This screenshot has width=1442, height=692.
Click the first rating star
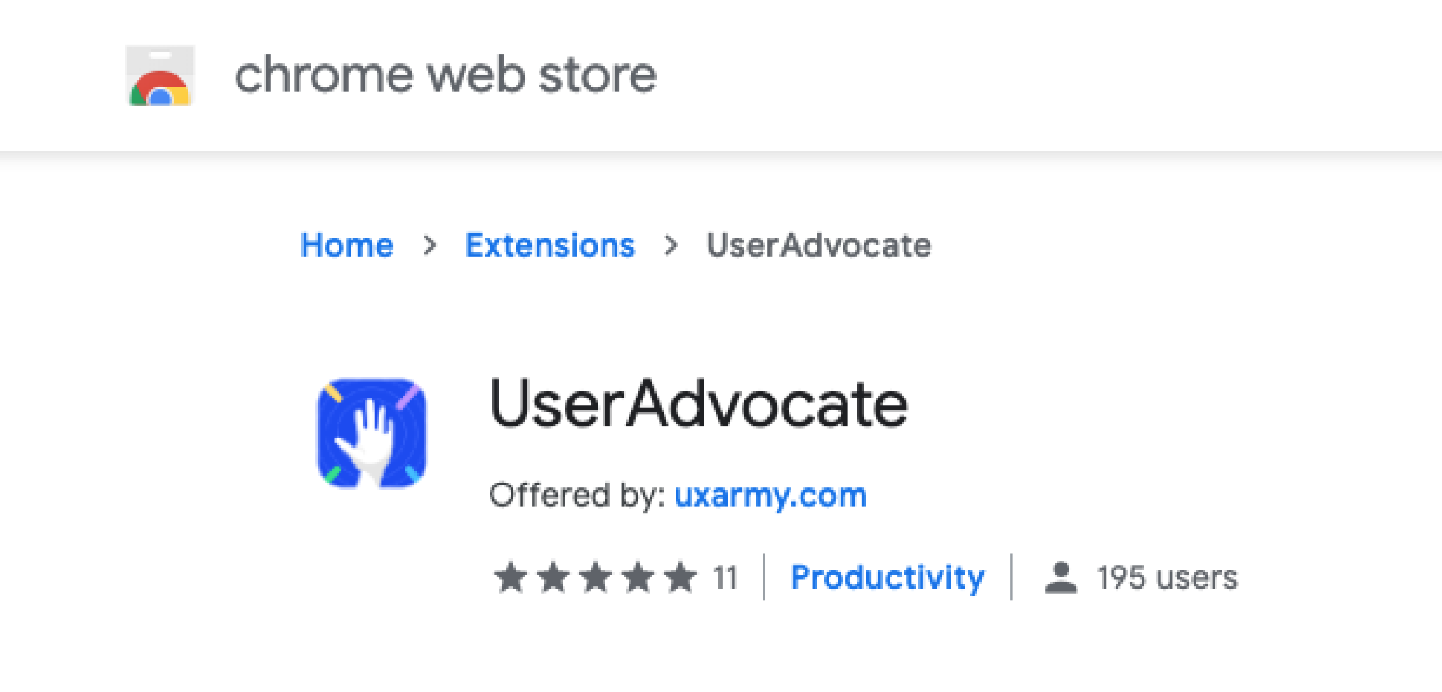tap(510, 578)
